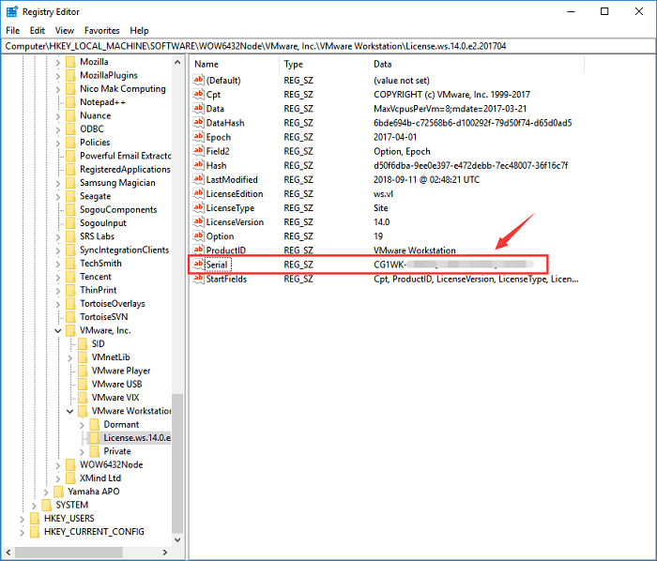Click the tree pane left scroll arrow

(x=8, y=553)
